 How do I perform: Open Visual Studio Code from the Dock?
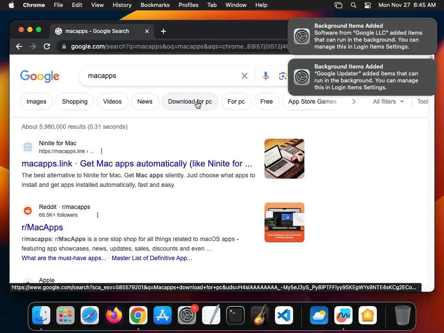pyautogui.click(x=284, y=315)
